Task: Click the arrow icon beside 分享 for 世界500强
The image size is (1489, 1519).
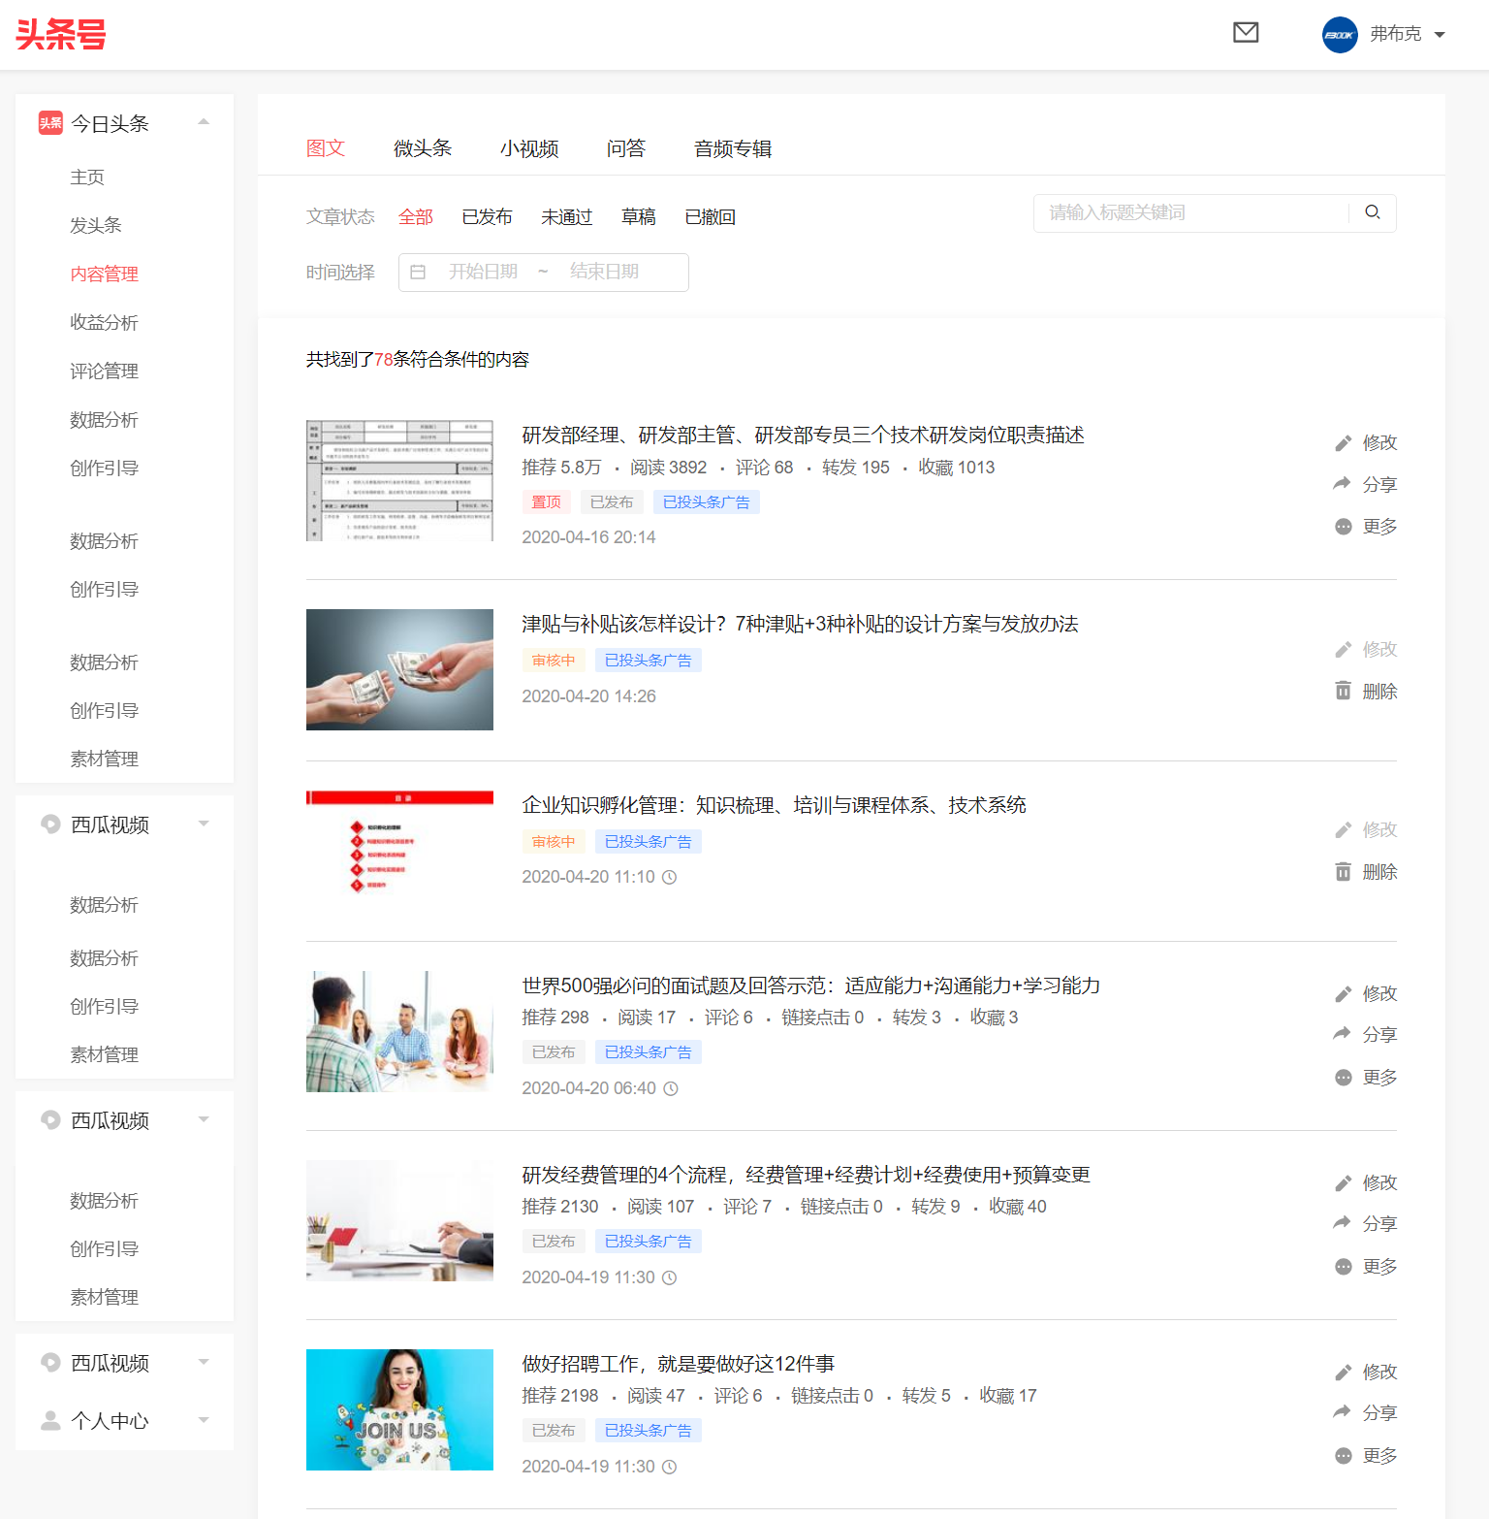Action: 1343,1034
